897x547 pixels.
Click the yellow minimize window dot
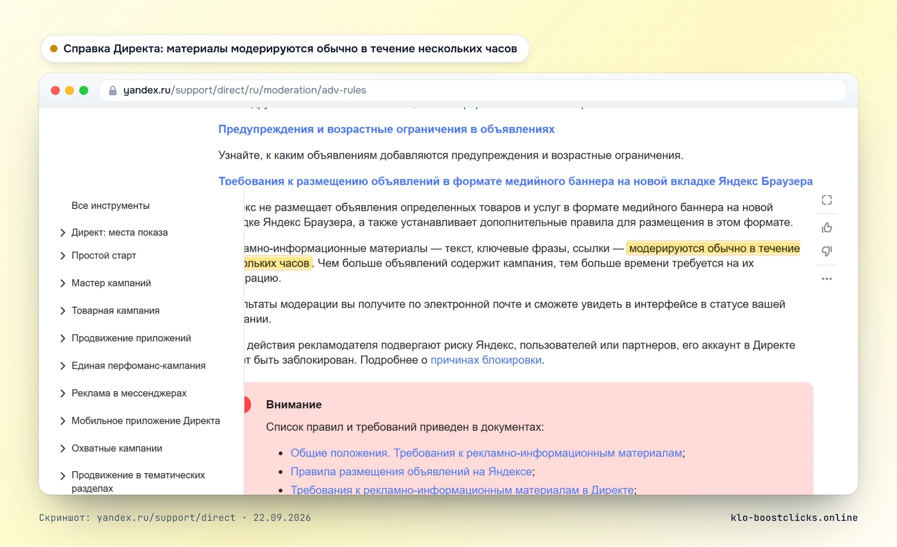[70, 90]
